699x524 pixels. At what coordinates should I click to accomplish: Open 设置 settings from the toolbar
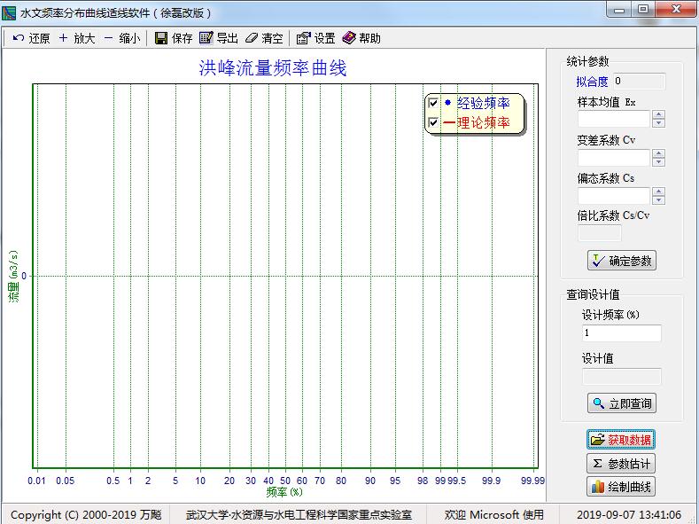tap(304, 38)
